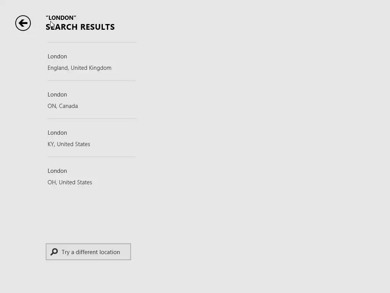
Task: Click the 'ON, Canada' subtitle text
Action: 62,106
